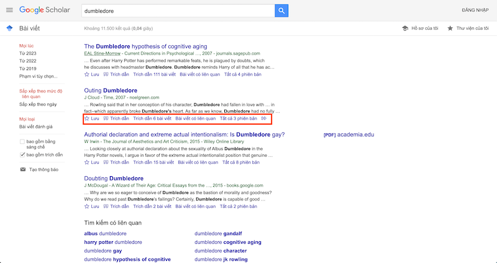The height and width of the screenshot is (263, 497).
Task: Select Sắp xếp theo mức độ liên quan
Action: point(41,94)
